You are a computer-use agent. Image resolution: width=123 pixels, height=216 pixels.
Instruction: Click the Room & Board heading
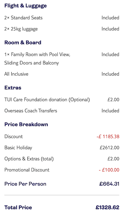point(23,42)
